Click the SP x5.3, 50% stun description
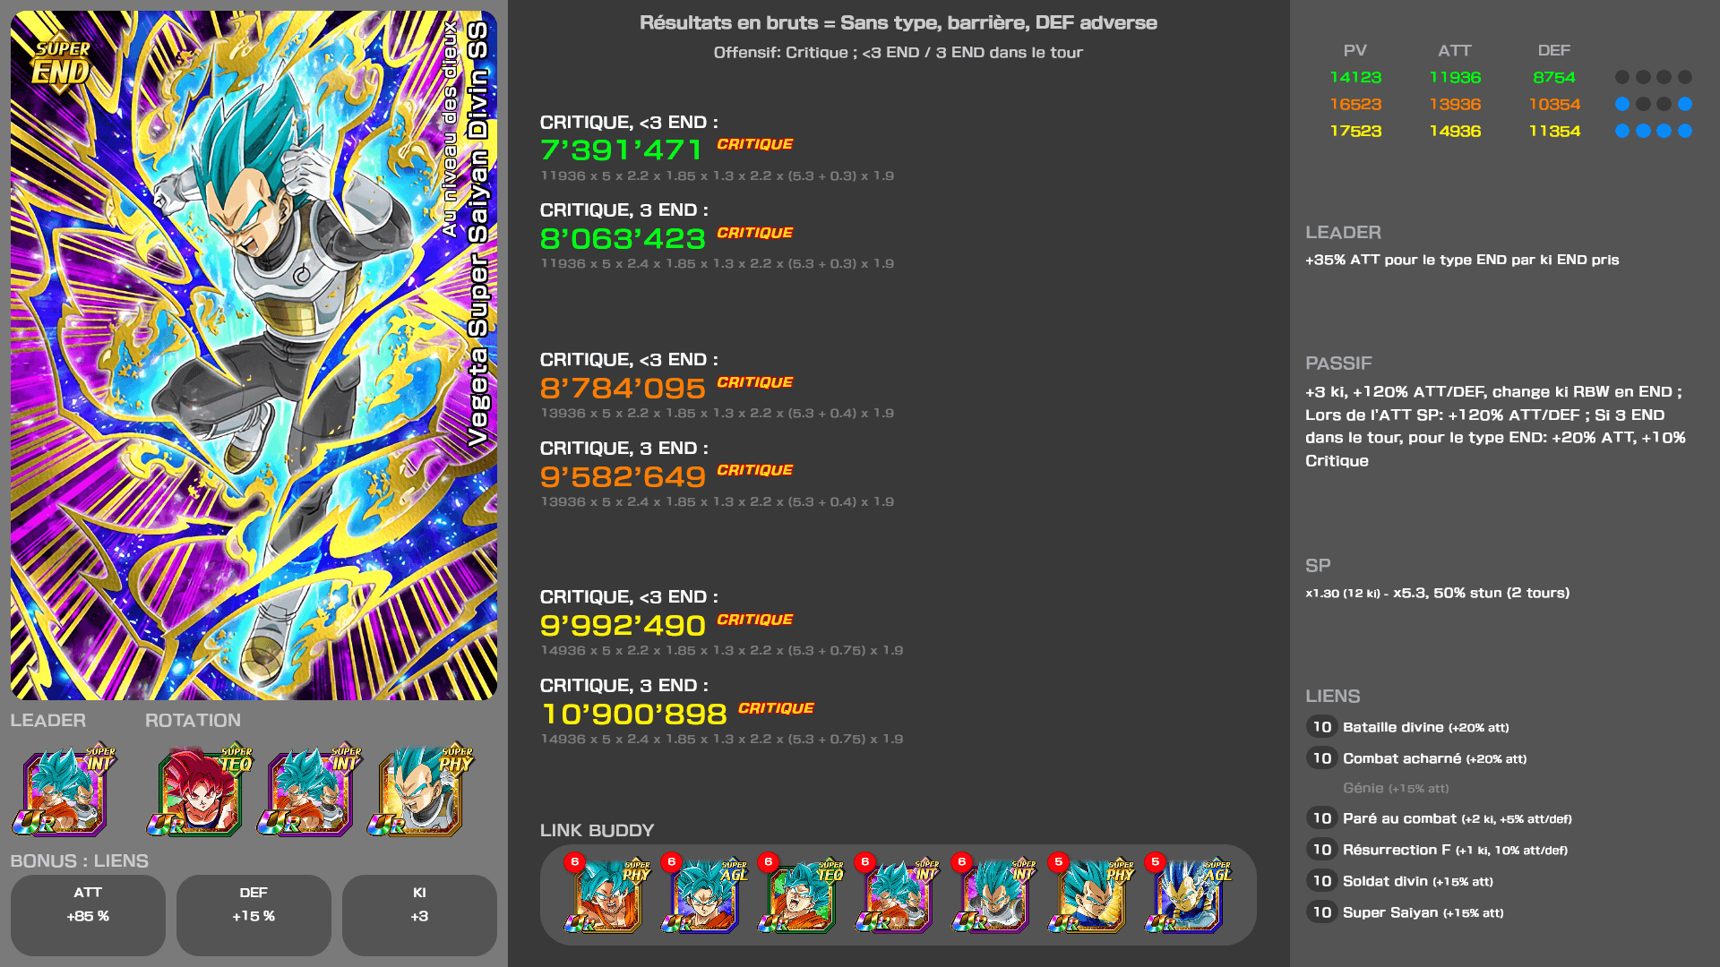The height and width of the screenshot is (967, 1720). [x=1437, y=593]
